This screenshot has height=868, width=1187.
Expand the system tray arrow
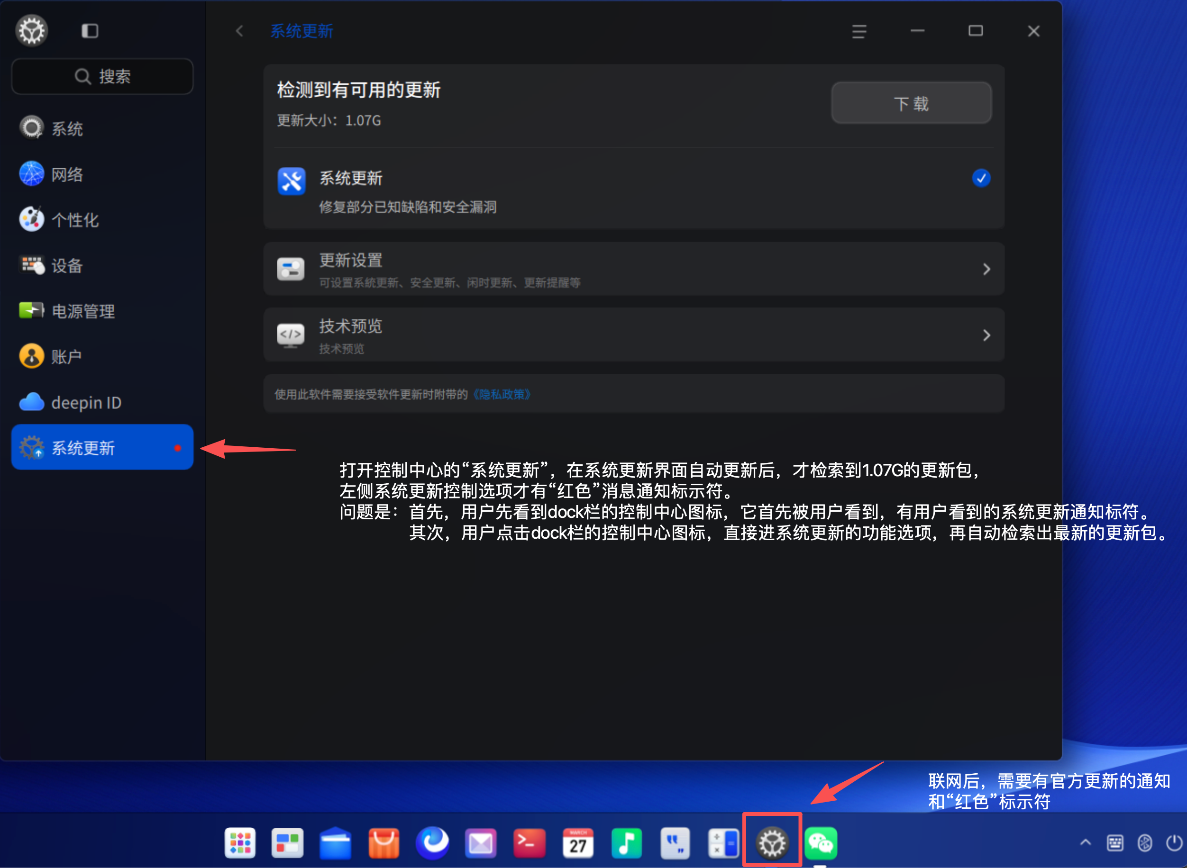pyautogui.click(x=1086, y=843)
